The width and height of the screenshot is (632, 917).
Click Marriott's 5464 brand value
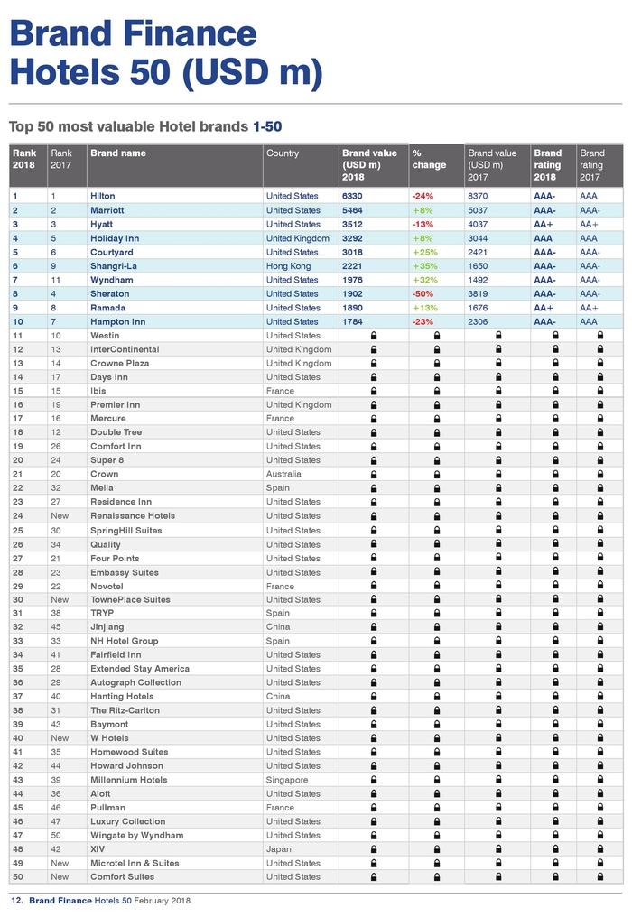point(352,210)
